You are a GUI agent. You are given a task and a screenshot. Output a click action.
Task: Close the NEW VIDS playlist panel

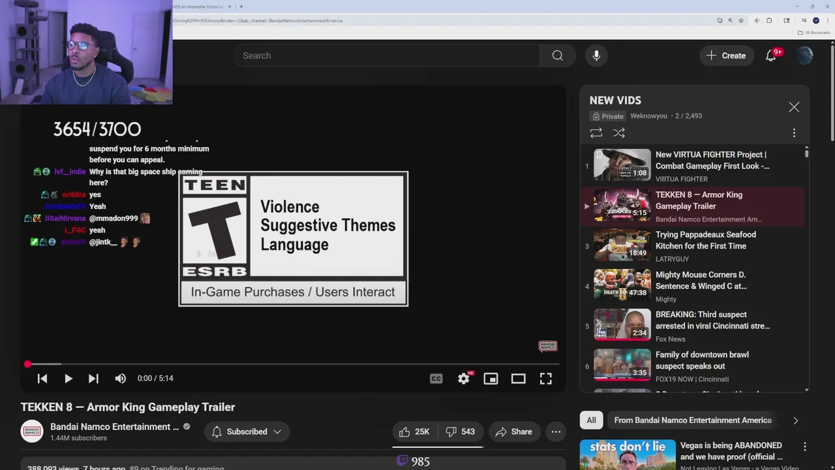(794, 107)
